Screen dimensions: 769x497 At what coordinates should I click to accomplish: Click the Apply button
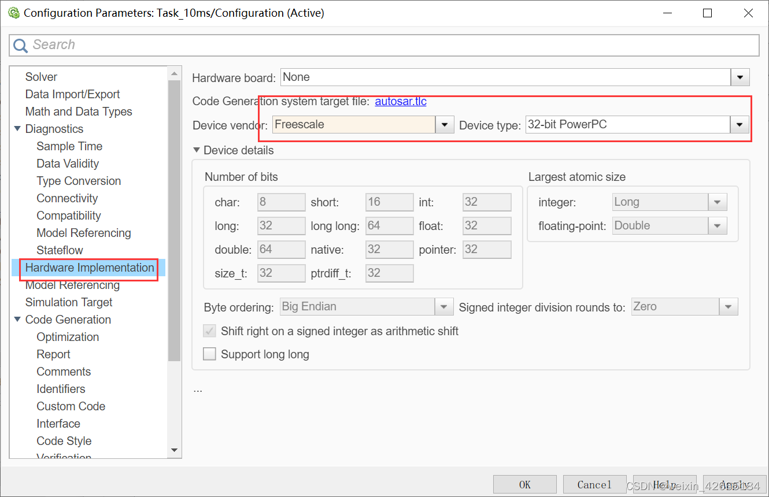[x=734, y=485]
